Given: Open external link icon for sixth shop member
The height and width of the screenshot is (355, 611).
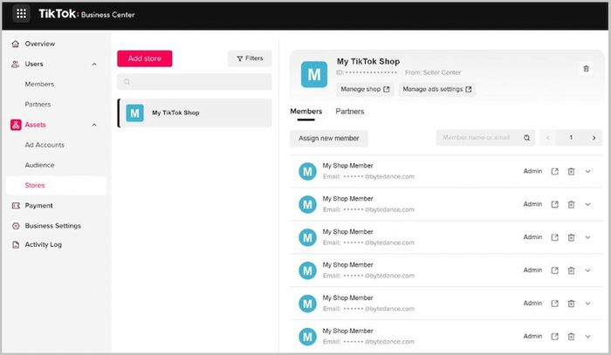Looking at the screenshot, I should [x=554, y=337].
